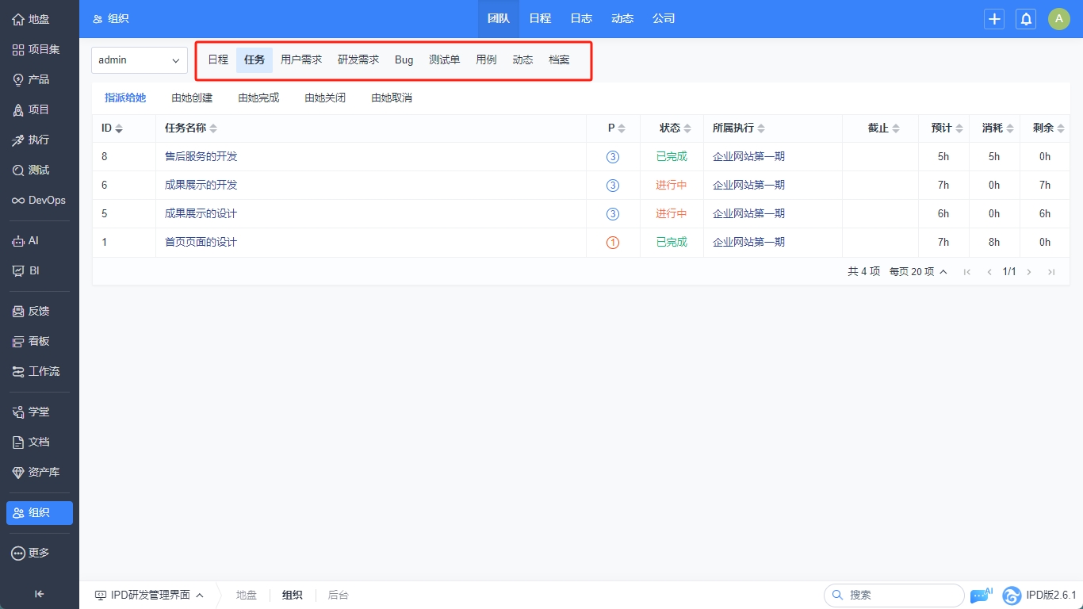1083x609 pixels.
Task: Open the AI chat assistant icon
Action: tap(981, 596)
